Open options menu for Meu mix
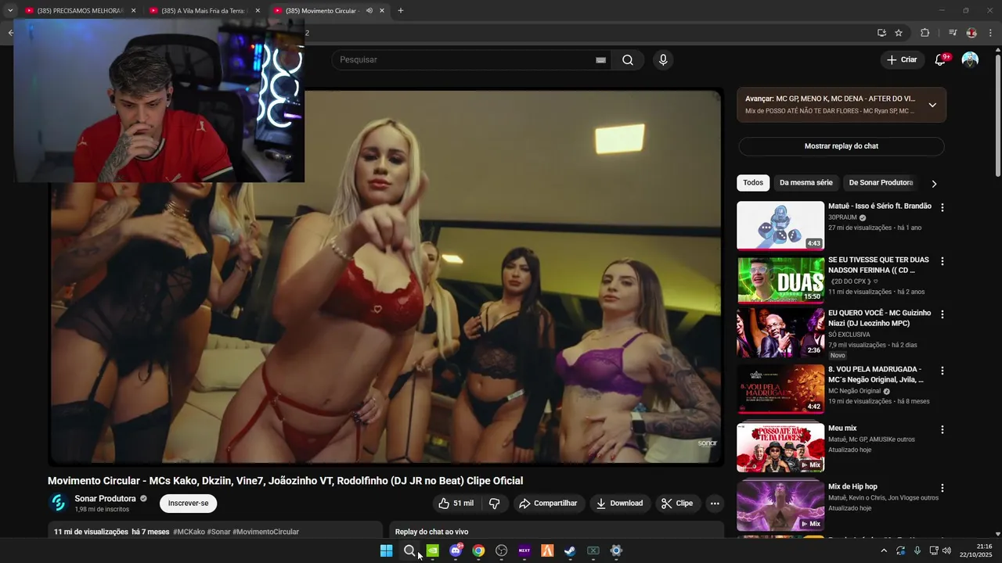This screenshot has height=563, width=1002. (942, 430)
